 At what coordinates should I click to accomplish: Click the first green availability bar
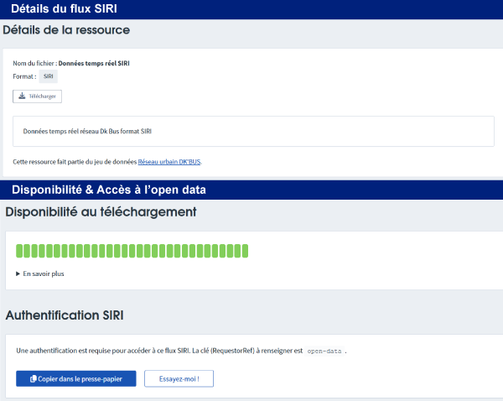[x=20, y=252]
